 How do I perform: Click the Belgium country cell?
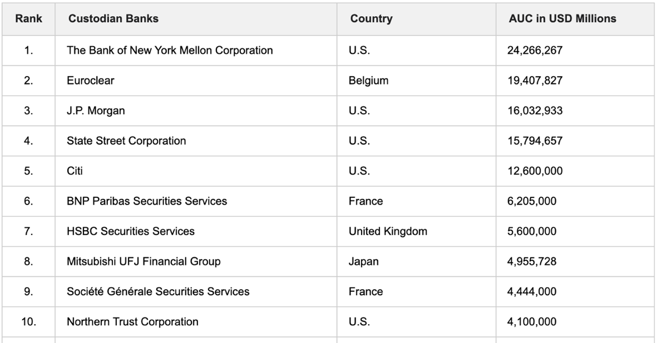416,81
